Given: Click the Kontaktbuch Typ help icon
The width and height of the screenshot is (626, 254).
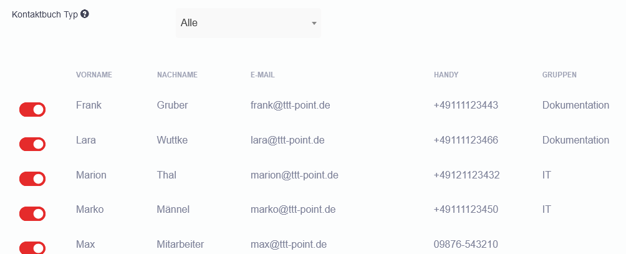Looking at the screenshot, I should point(85,14).
